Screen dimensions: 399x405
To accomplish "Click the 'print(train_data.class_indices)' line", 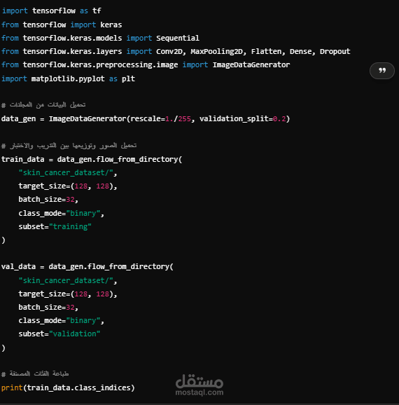I will 68,387.
